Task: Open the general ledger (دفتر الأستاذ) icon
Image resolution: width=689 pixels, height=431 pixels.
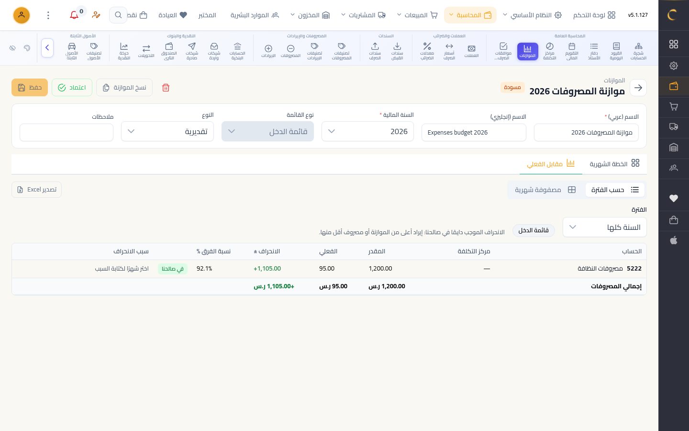Action: tap(594, 51)
